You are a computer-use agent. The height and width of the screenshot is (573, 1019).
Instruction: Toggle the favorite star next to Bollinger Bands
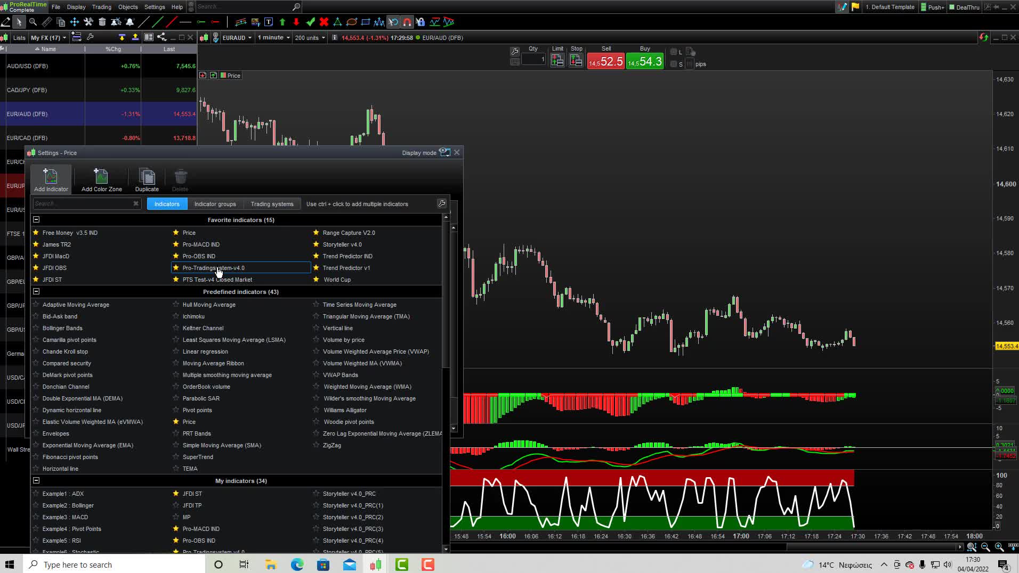[x=36, y=328]
